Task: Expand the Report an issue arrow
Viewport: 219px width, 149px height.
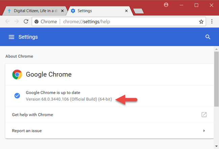Action: point(204,130)
